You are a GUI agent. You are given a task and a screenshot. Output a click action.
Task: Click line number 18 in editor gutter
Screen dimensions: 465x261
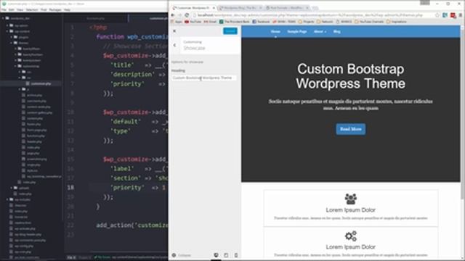click(70, 188)
